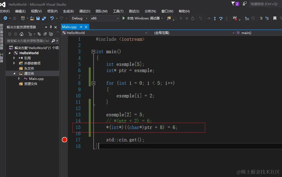This screenshot has width=282, height=177.
Task: Open the 视图(V) menu
Action: point(36,11)
